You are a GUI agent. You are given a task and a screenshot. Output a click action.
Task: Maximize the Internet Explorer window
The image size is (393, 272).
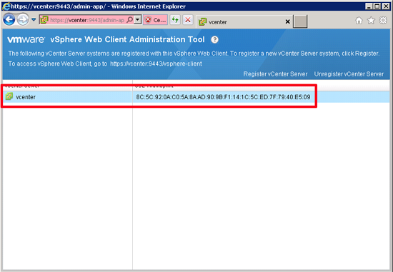point(377,6)
